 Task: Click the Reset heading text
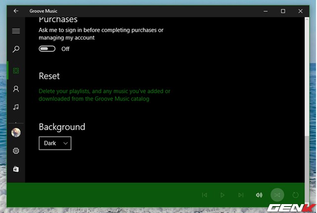(49, 76)
